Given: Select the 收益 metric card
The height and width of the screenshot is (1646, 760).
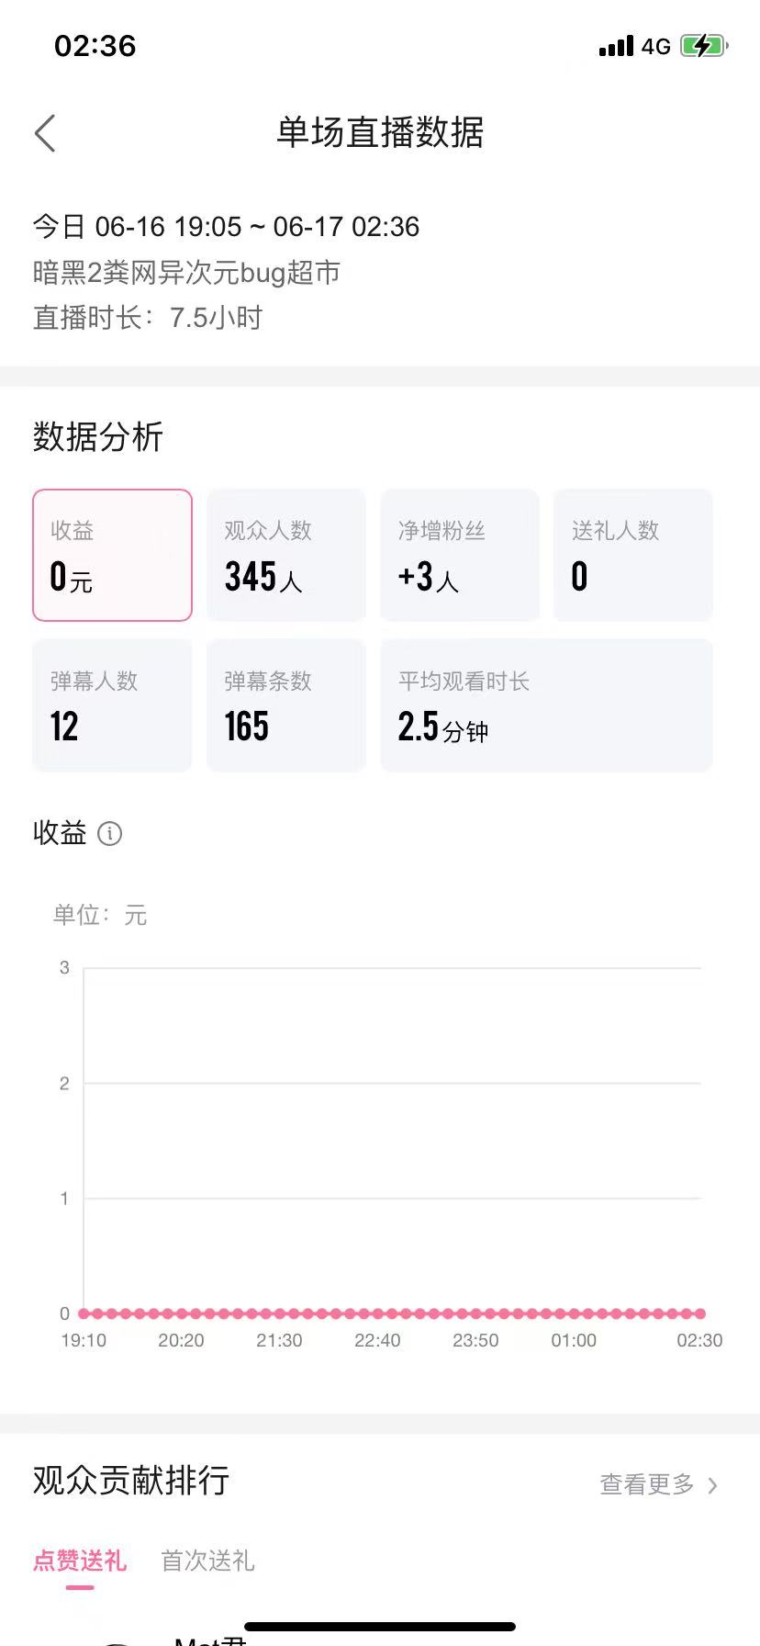Looking at the screenshot, I should (112, 555).
